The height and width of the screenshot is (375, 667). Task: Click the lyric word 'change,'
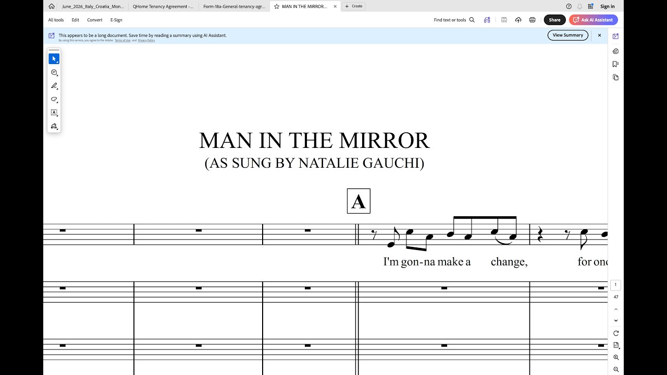(x=509, y=261)
